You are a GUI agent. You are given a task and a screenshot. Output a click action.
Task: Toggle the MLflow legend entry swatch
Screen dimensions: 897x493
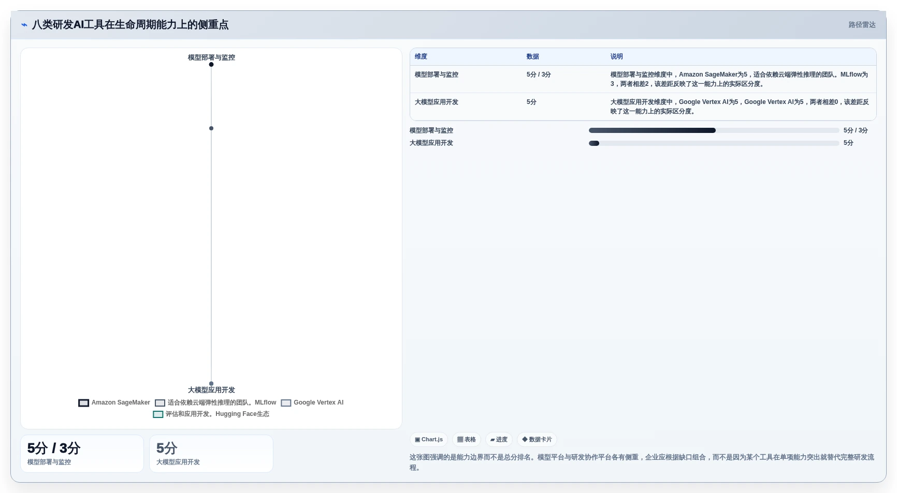pos(160,403)
